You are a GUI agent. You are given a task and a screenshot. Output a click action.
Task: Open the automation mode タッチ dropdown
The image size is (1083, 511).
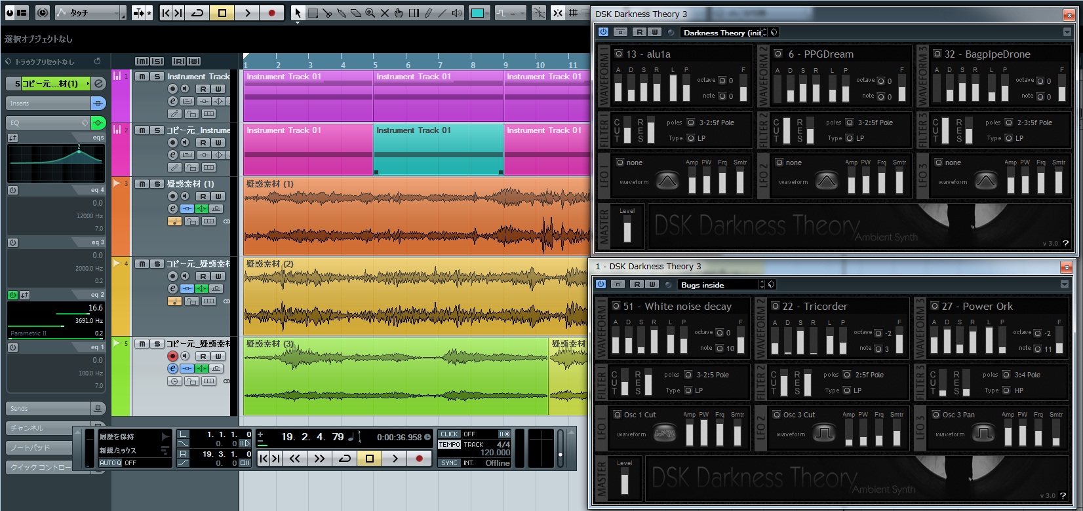tap(90, 12)
